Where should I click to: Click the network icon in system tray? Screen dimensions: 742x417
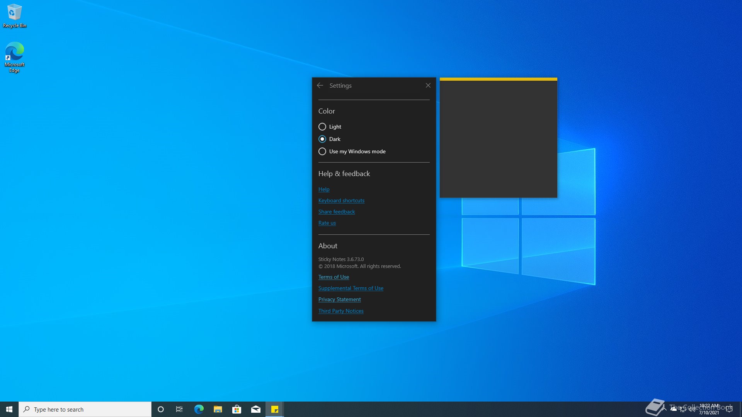683,409
